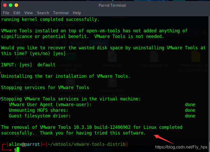Click the 'Stopping services for VMware Tools' line
This screenshot has height=152, width=210.
(x=45, y=87)
